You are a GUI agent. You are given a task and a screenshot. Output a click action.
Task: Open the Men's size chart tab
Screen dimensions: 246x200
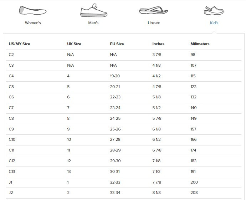93,23
